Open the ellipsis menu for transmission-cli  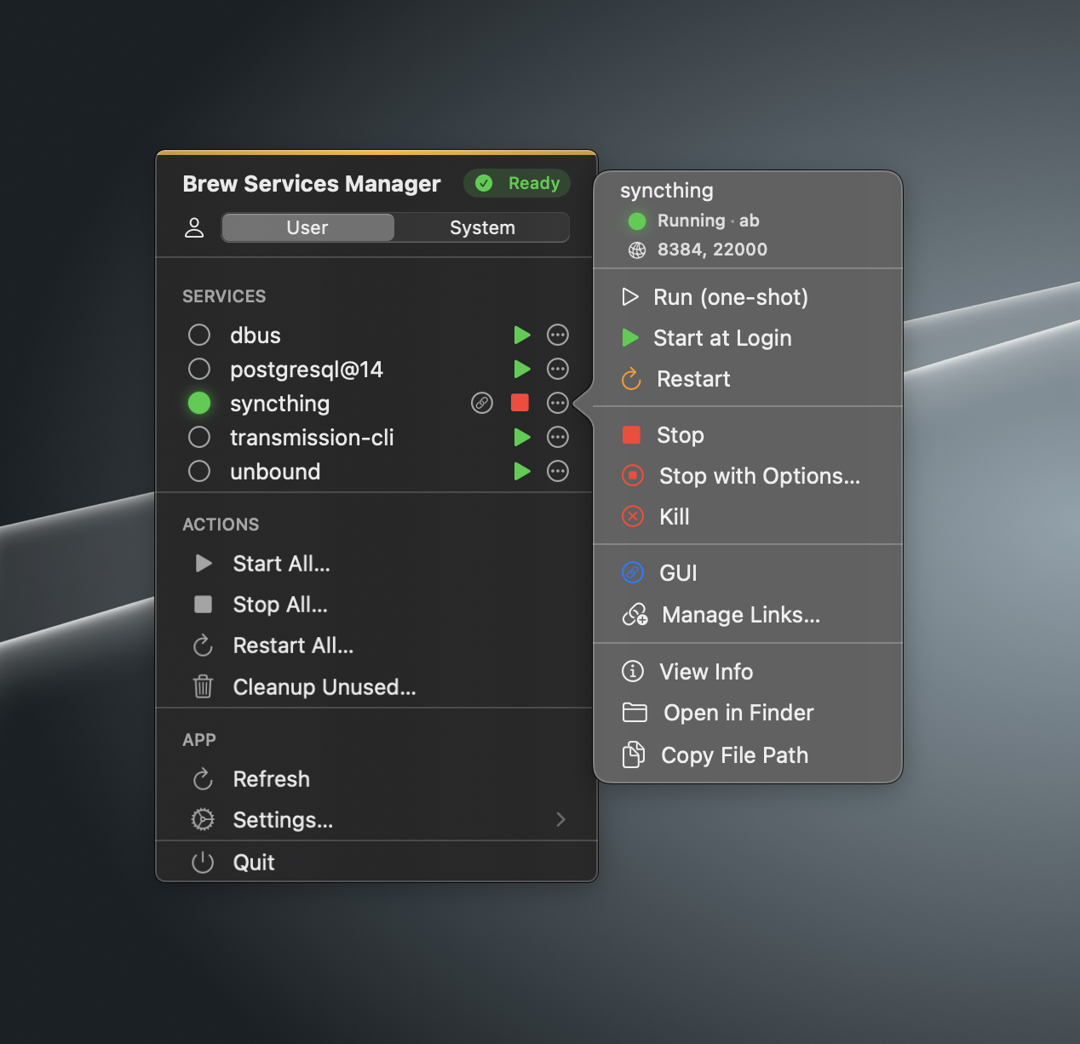coord(558,437)
